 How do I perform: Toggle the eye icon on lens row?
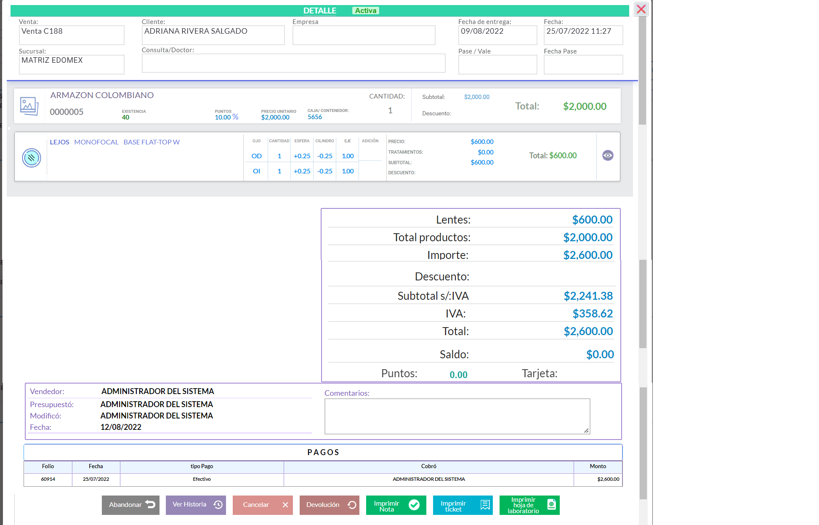[608, 155]
